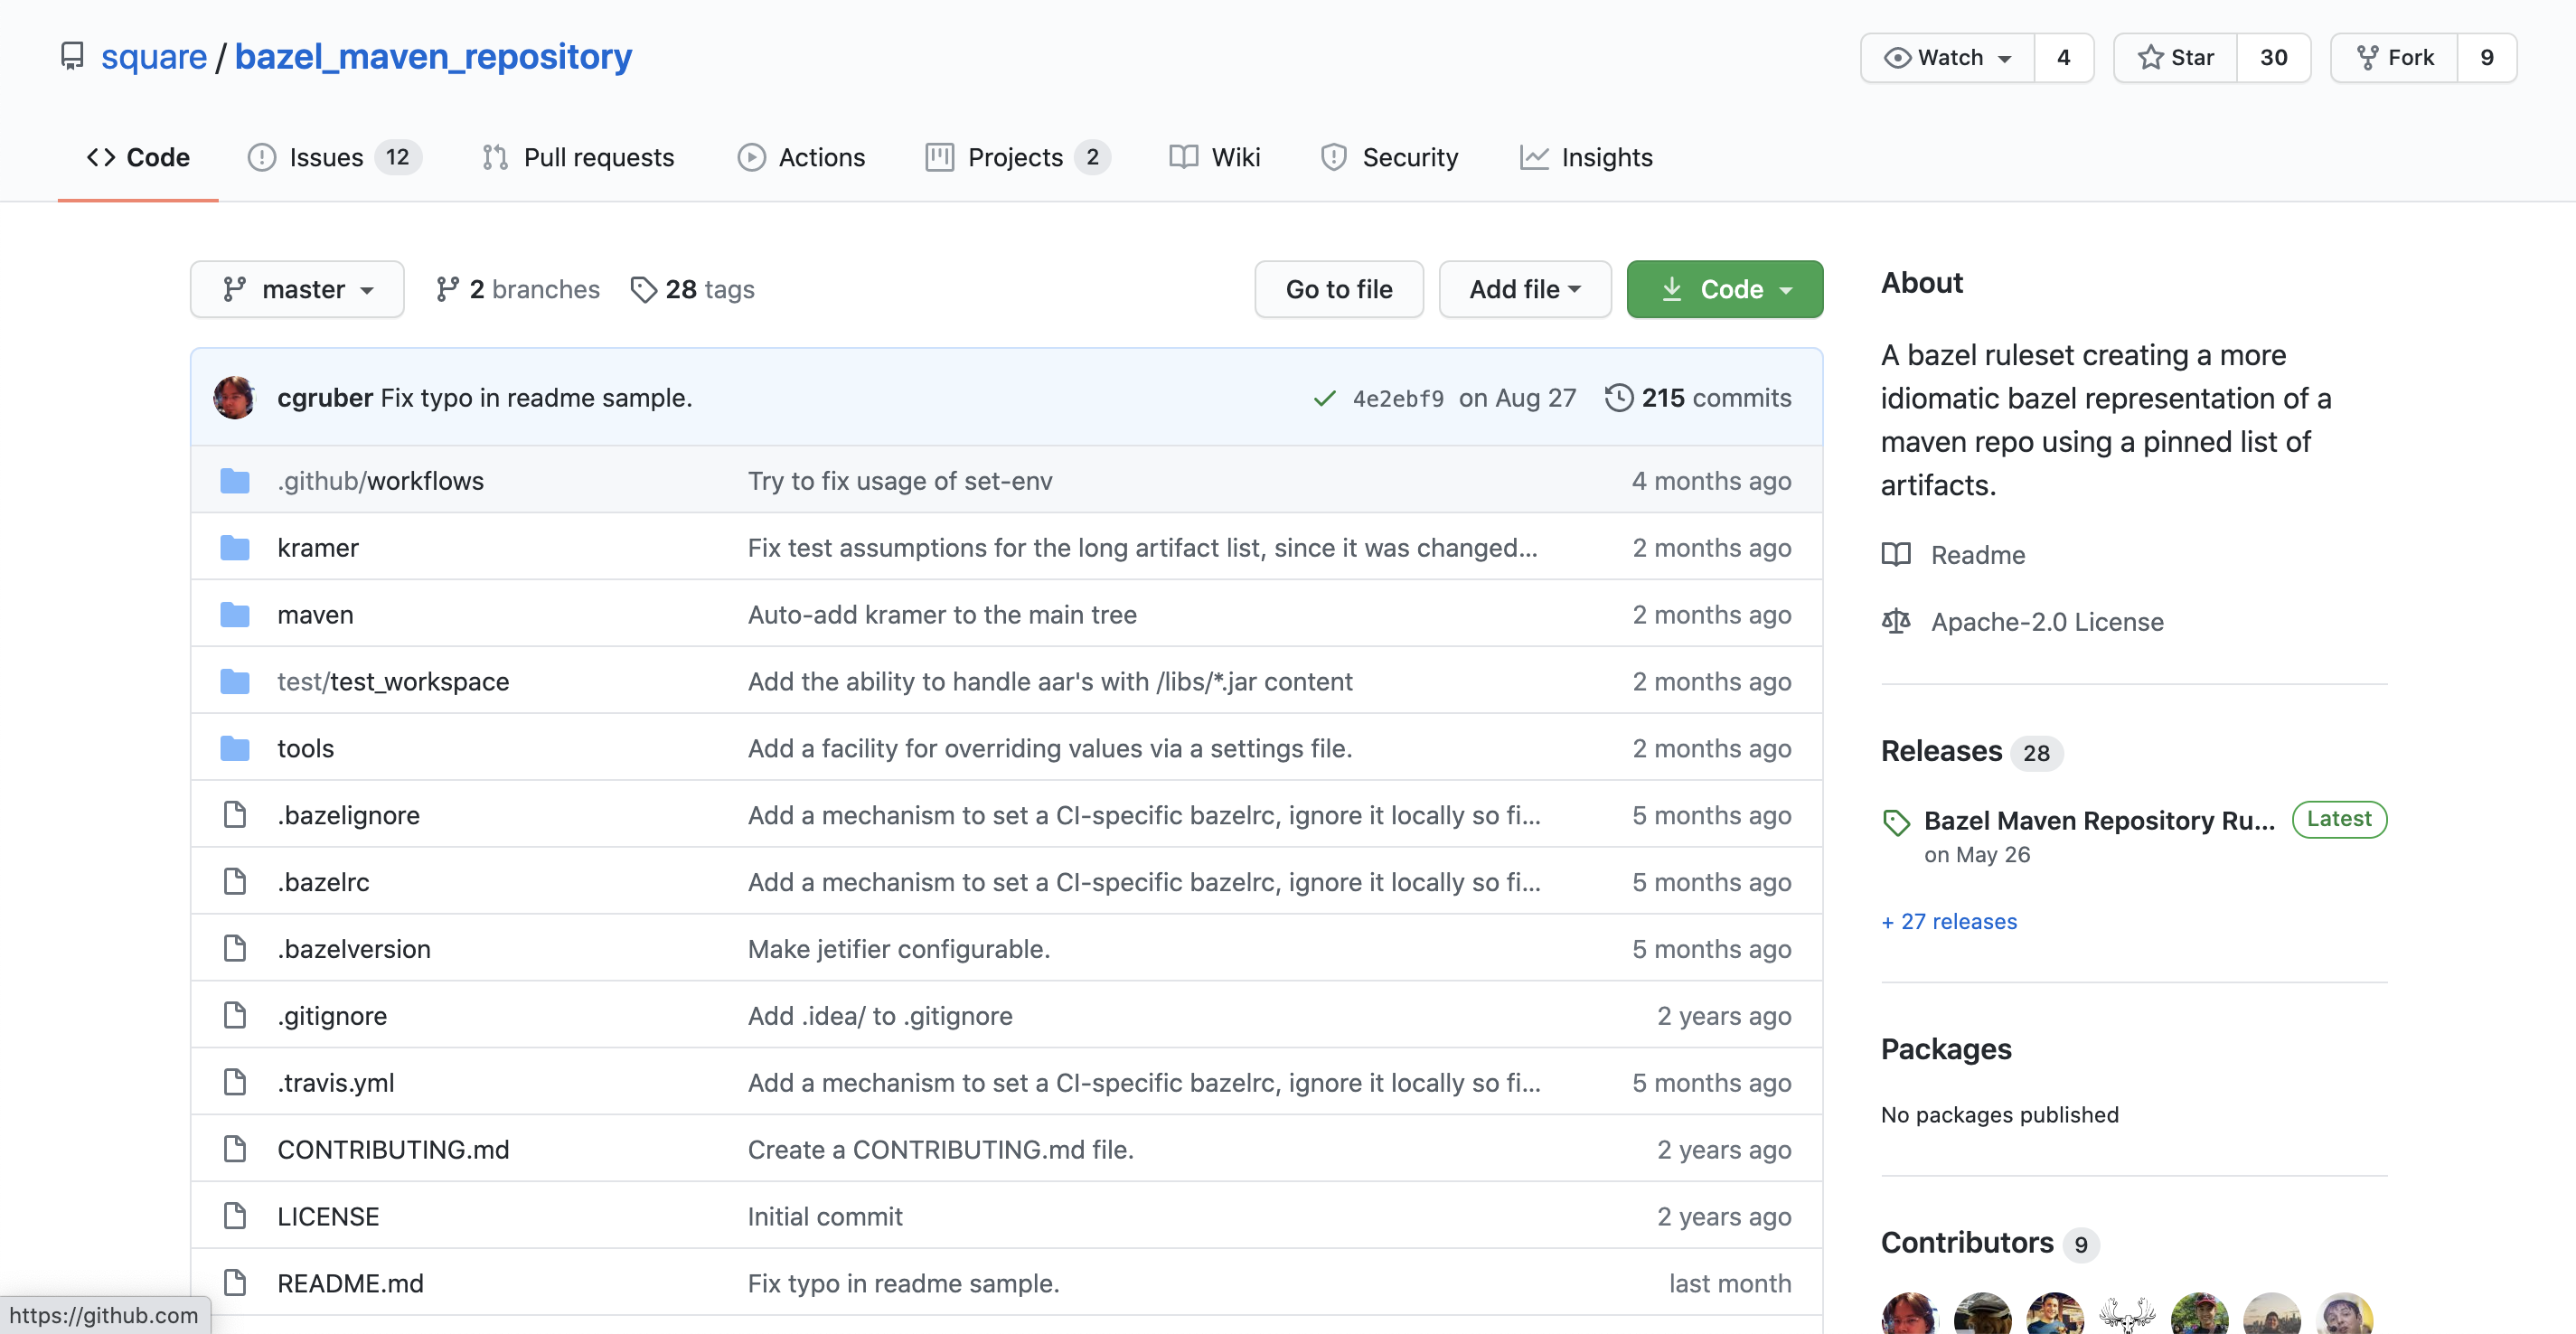The width and height of the screenshot is (2576, 1334).
Task: Click the commit history clock icon
Action: pos(1618,398)
